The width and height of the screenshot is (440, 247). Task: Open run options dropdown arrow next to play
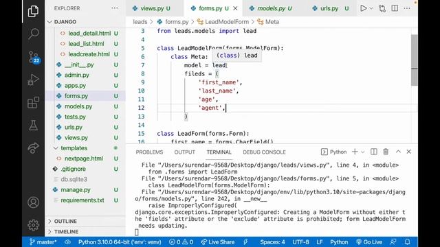(371, 8)
